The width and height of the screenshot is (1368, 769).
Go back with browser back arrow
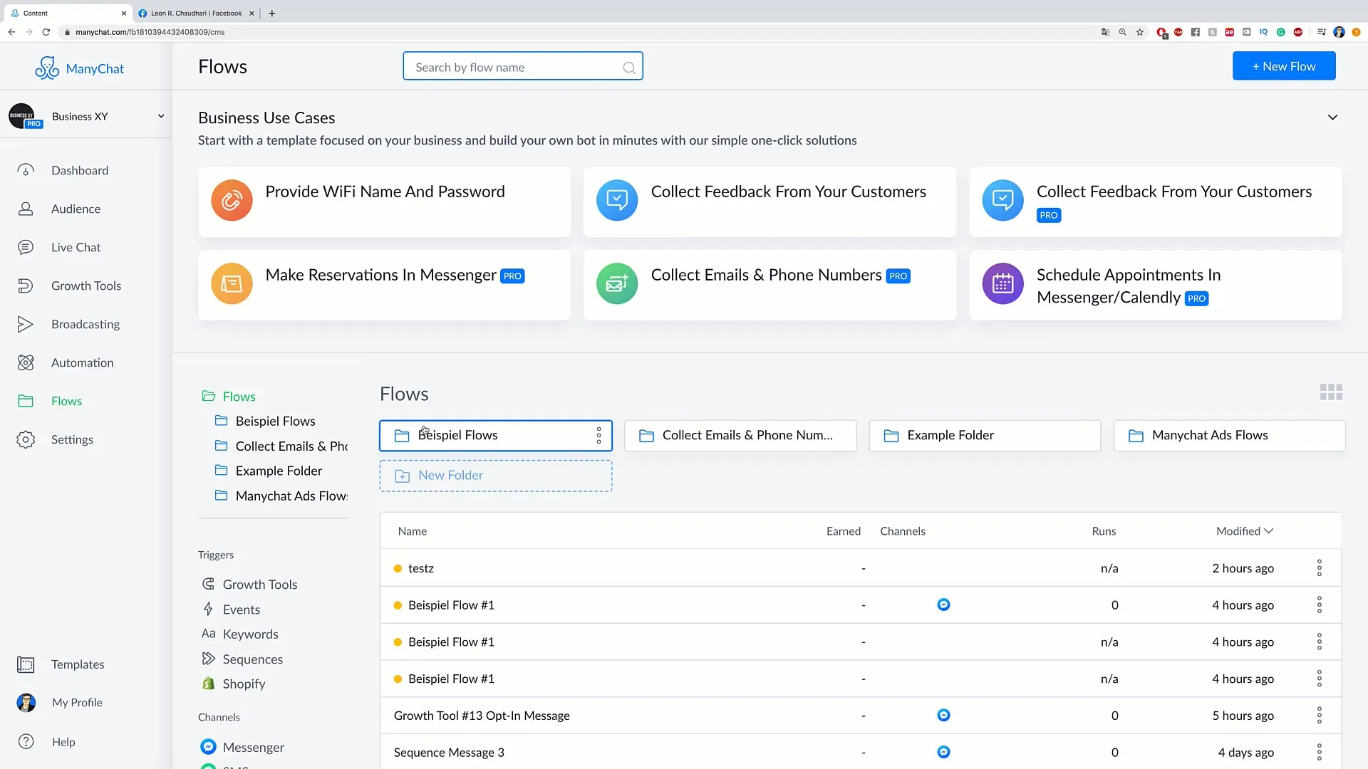11,32
